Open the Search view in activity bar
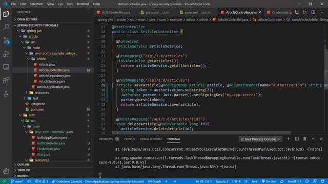 point(6,27)
